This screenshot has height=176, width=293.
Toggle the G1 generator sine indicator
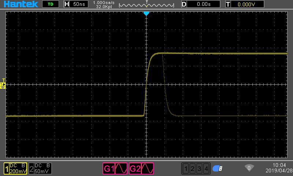[115, 169]
